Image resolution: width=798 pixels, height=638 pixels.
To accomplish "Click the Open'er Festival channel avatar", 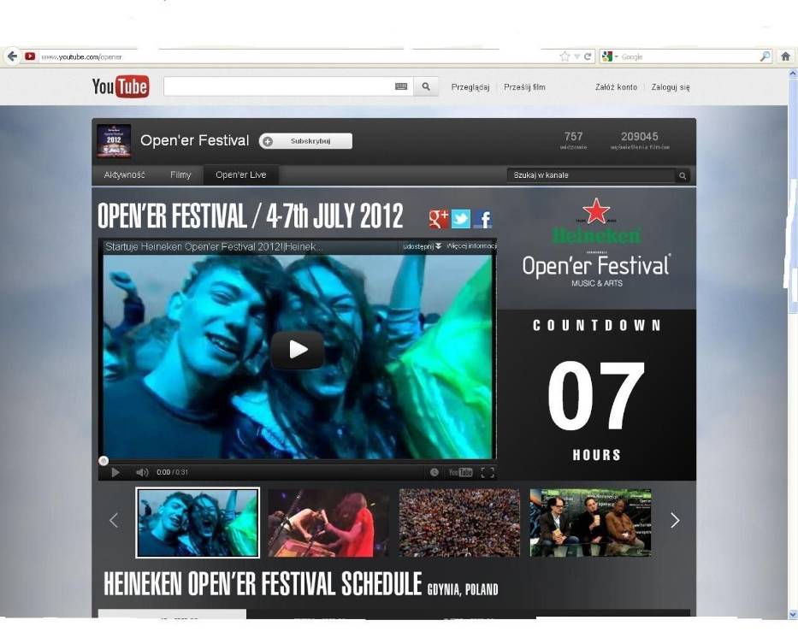I will [114, 140].
